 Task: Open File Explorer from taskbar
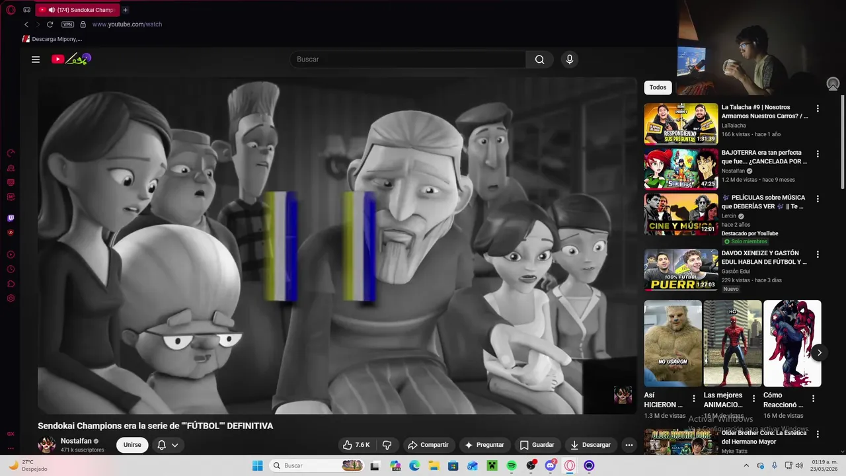pyautogui.click(x=434, y=465)
